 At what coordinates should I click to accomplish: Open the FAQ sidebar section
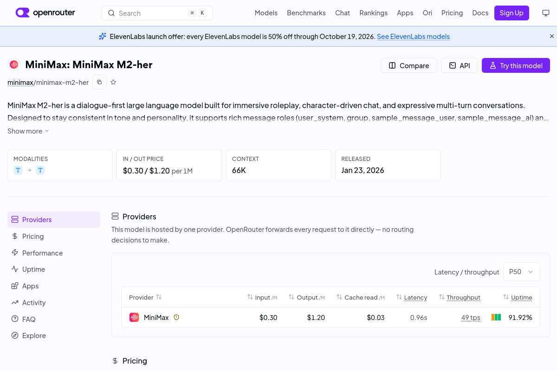click(54, 320)
